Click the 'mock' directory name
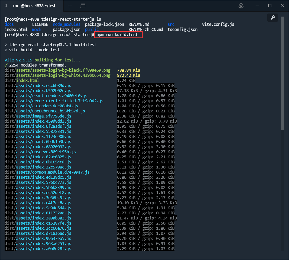Image resolution: width=289 pixels, height=260 pixels. click(x=37, y=30)
